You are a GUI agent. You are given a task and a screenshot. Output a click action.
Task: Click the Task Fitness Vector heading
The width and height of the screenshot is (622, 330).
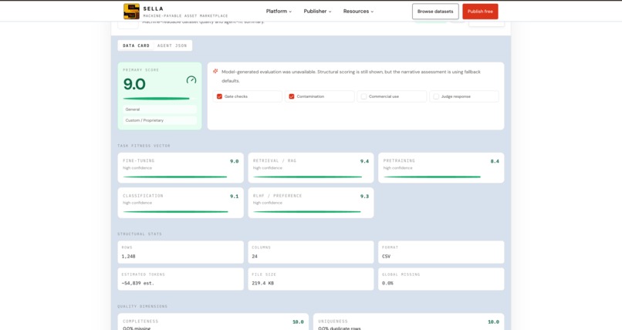144,146
